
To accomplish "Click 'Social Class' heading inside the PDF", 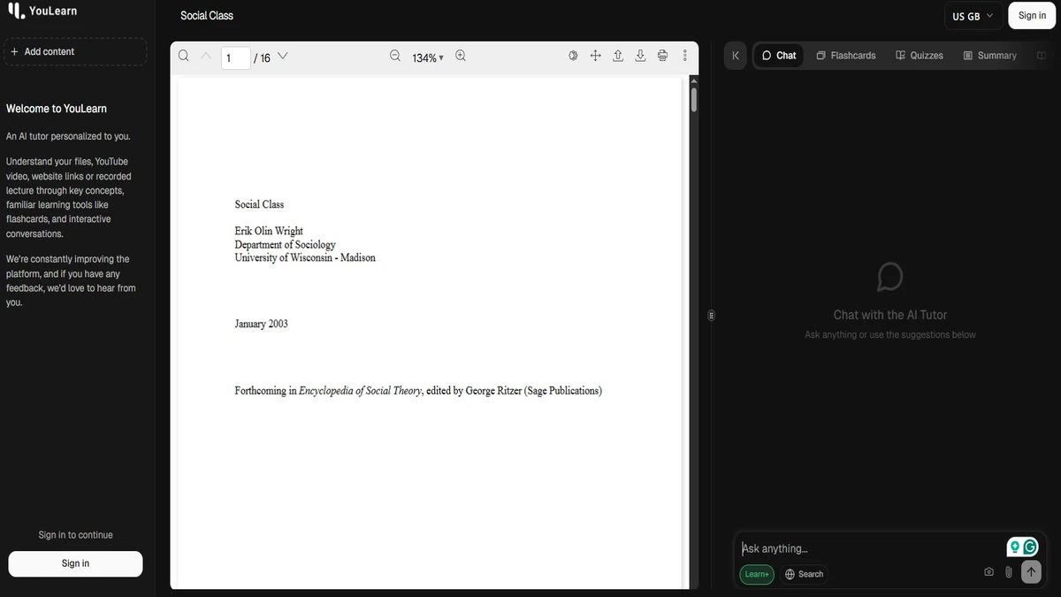I will [259, 204].
